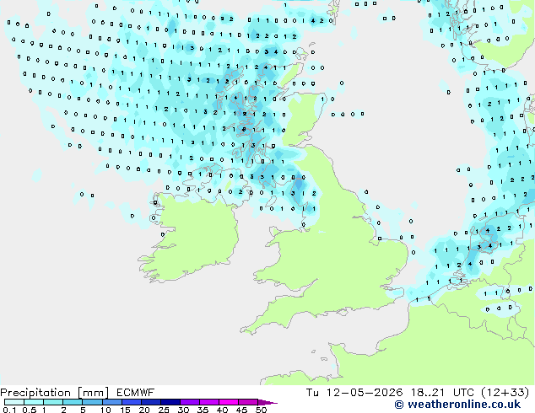Click the 0.1–0.5 mm palest legend swatch
Image resolution: width=535 pixels, height=413 pixels.
[x=14, y=402]
